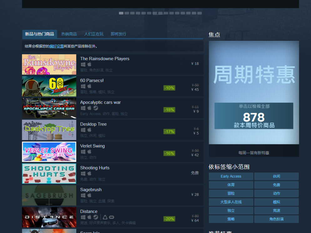
Task: Click the Windows icon under Distance
Action: click(x=83, y=217)
